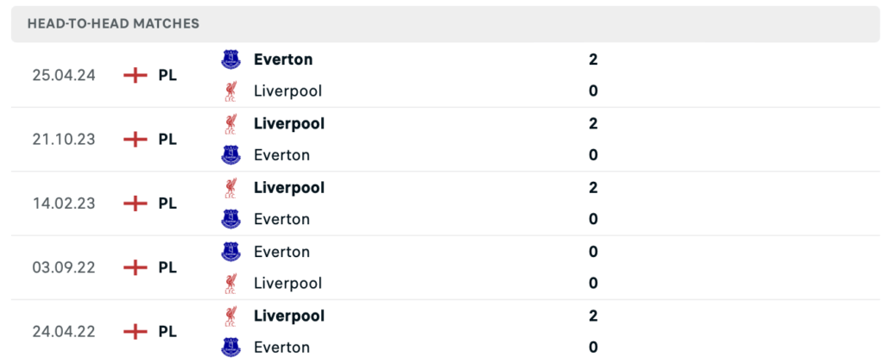Viewport: 884px width, 363px height.
Task: Click Liverpool crest in the 25.04.24 match
Action: click(230, 91)
